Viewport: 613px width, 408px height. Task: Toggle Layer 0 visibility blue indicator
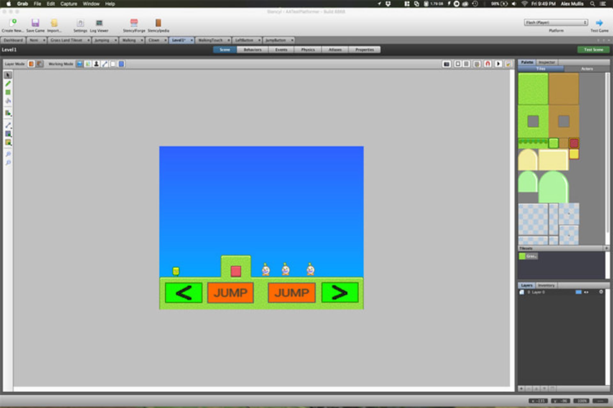578,292
